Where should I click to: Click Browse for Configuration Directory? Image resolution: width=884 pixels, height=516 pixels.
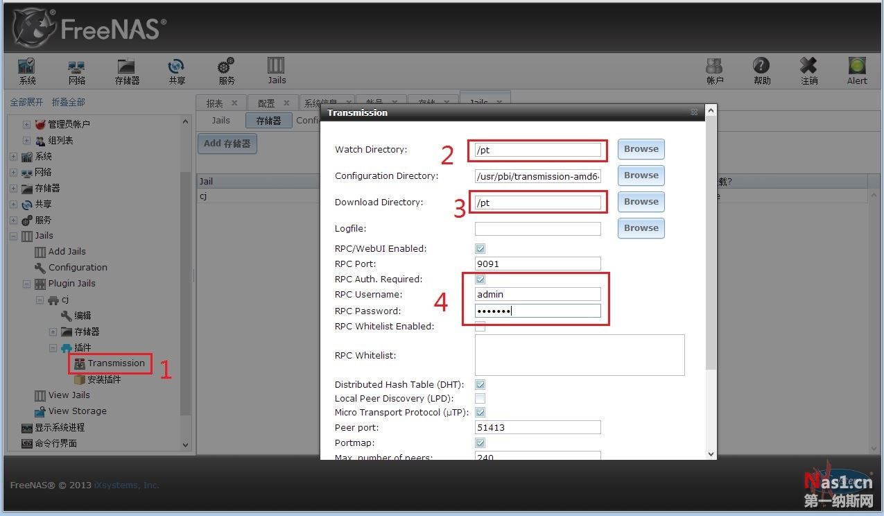[641, 175]
